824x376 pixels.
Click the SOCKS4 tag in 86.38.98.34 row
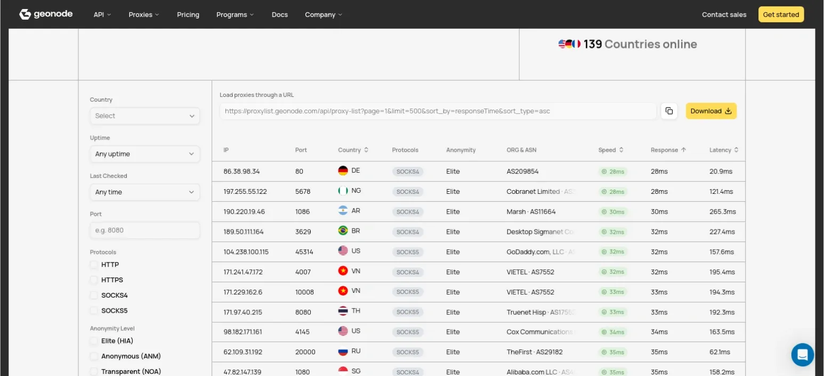pos(408,171)
